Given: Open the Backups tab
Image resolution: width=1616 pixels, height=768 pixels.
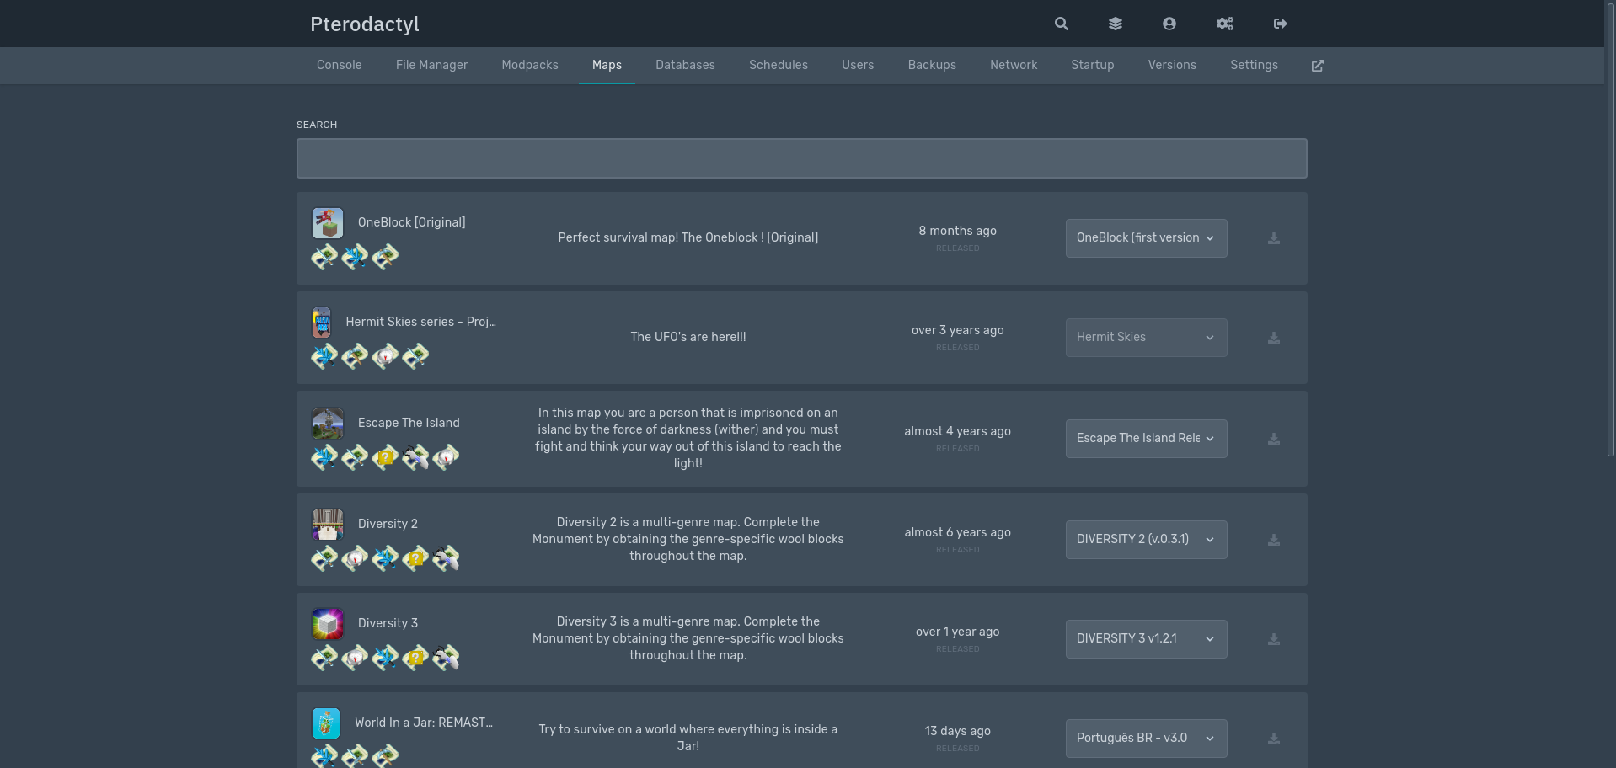Looking at the screenshot, I should tap(931, 65).
